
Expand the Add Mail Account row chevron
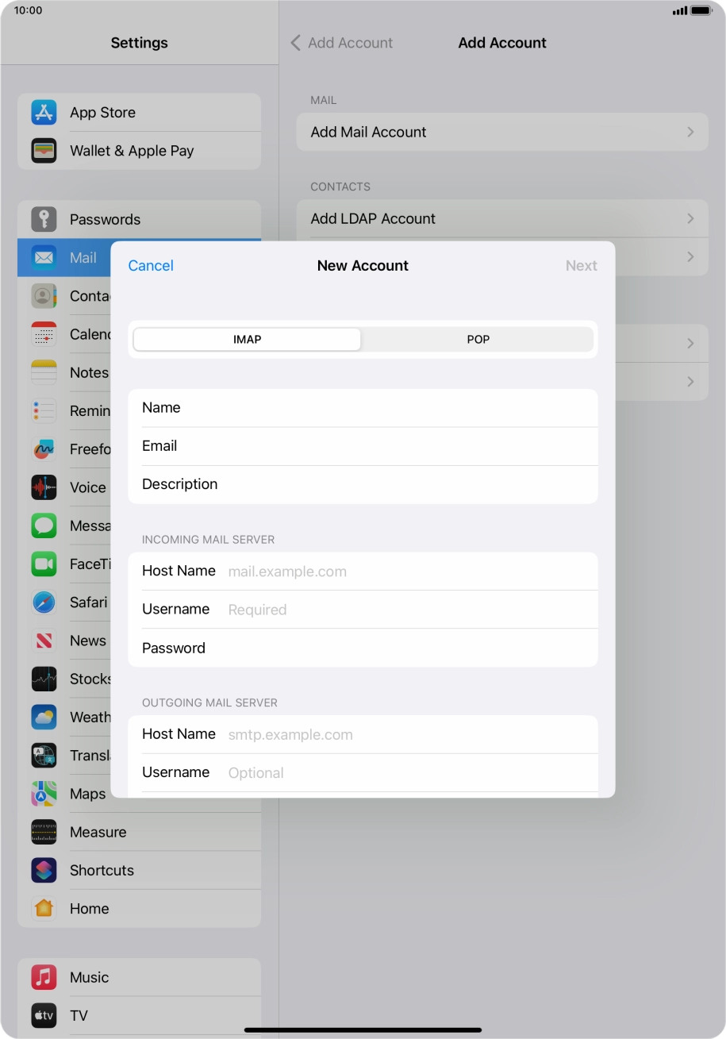690,132
